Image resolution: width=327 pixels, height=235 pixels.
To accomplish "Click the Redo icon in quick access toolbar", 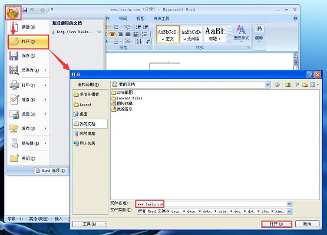I will pos(42,9).
